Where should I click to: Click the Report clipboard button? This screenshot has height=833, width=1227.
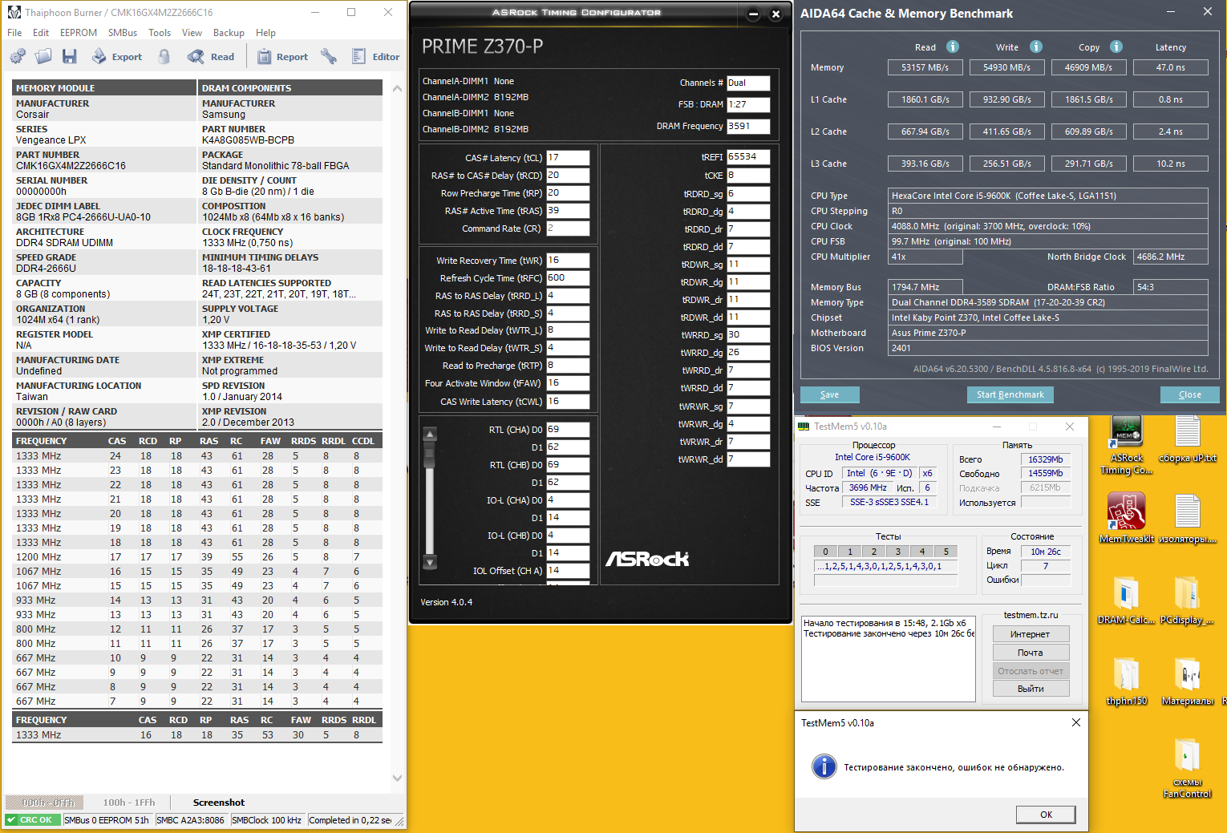click(x=282, y=56)
